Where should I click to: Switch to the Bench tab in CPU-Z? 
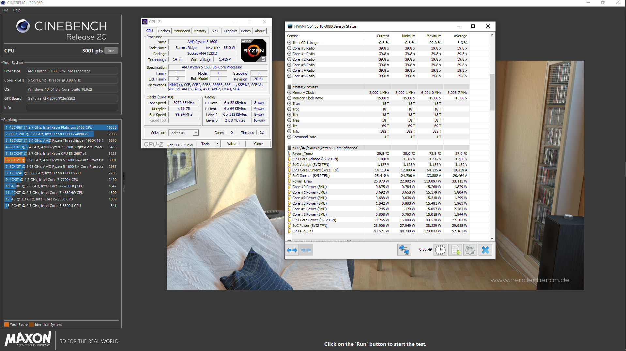246,31
